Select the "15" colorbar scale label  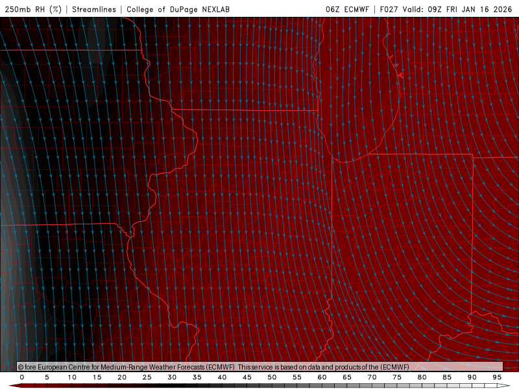[x=97, y=377]
